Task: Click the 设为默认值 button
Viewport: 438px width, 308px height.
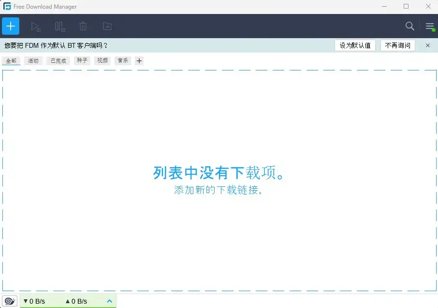Action: click(x=355, y=45)
